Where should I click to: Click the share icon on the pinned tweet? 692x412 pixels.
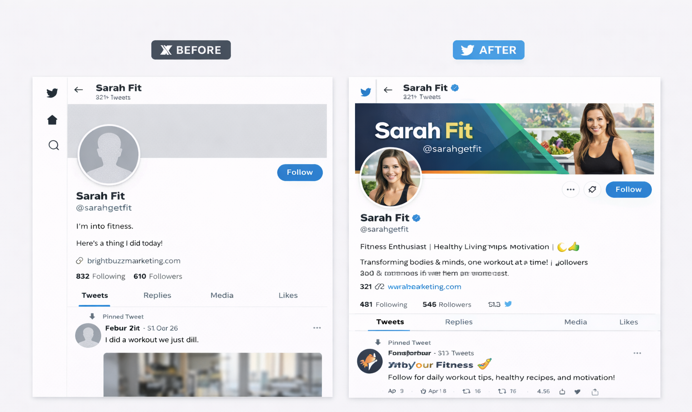tap(595, 392)
